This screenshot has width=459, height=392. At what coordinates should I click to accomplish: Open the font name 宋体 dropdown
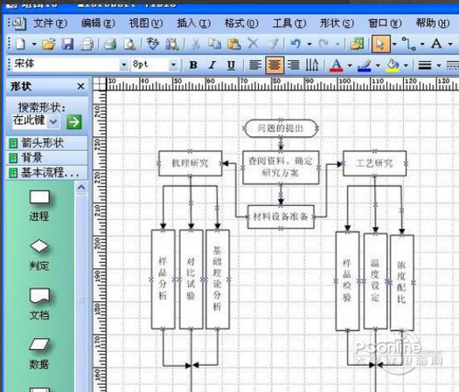click(x=124, y=65)
